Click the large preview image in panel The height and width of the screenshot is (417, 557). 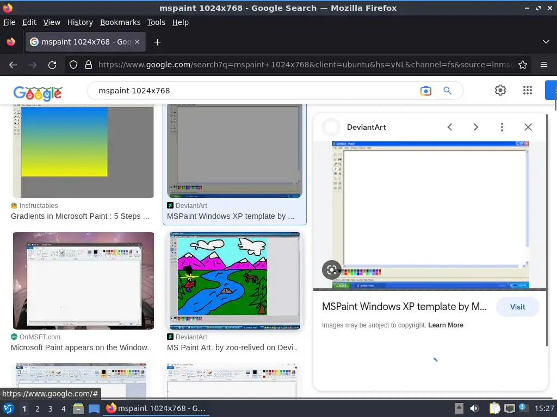[x=431, y=215]
